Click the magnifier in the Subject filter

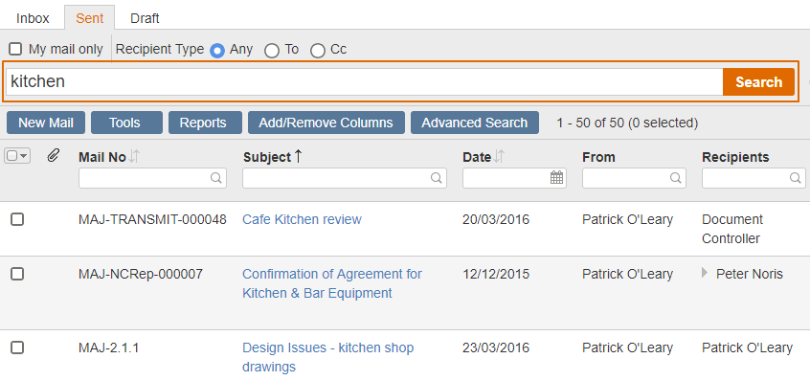click(x=437, y=178)
